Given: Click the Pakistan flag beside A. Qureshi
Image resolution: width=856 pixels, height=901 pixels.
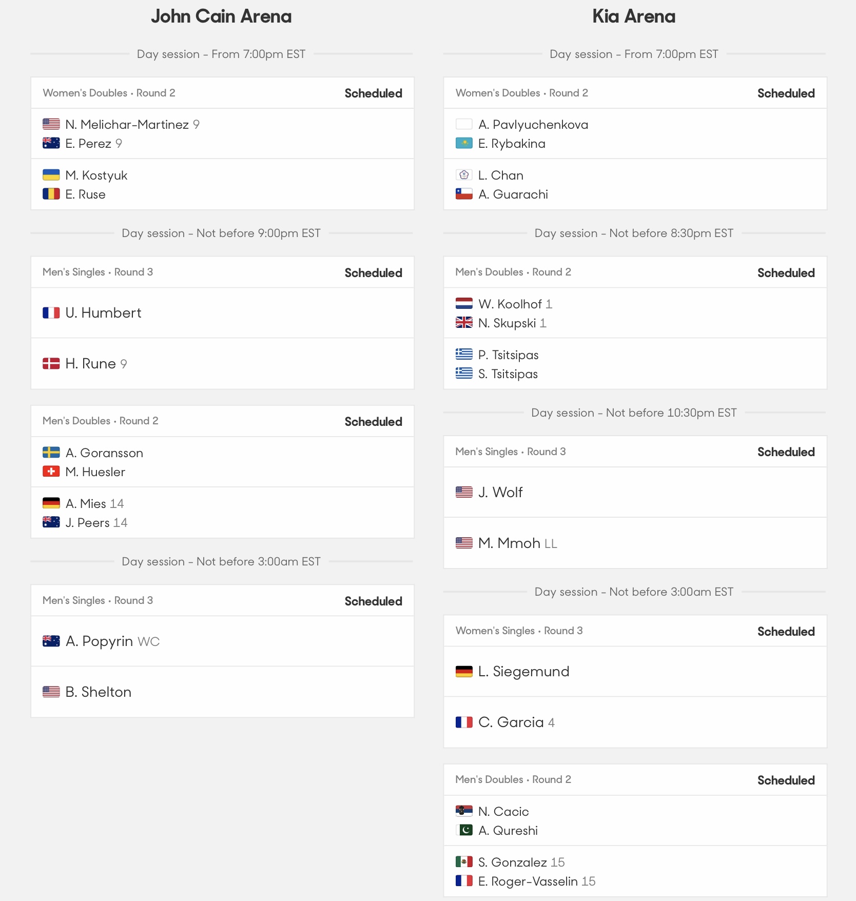Looking at the screenshot, I should [464, 830].
